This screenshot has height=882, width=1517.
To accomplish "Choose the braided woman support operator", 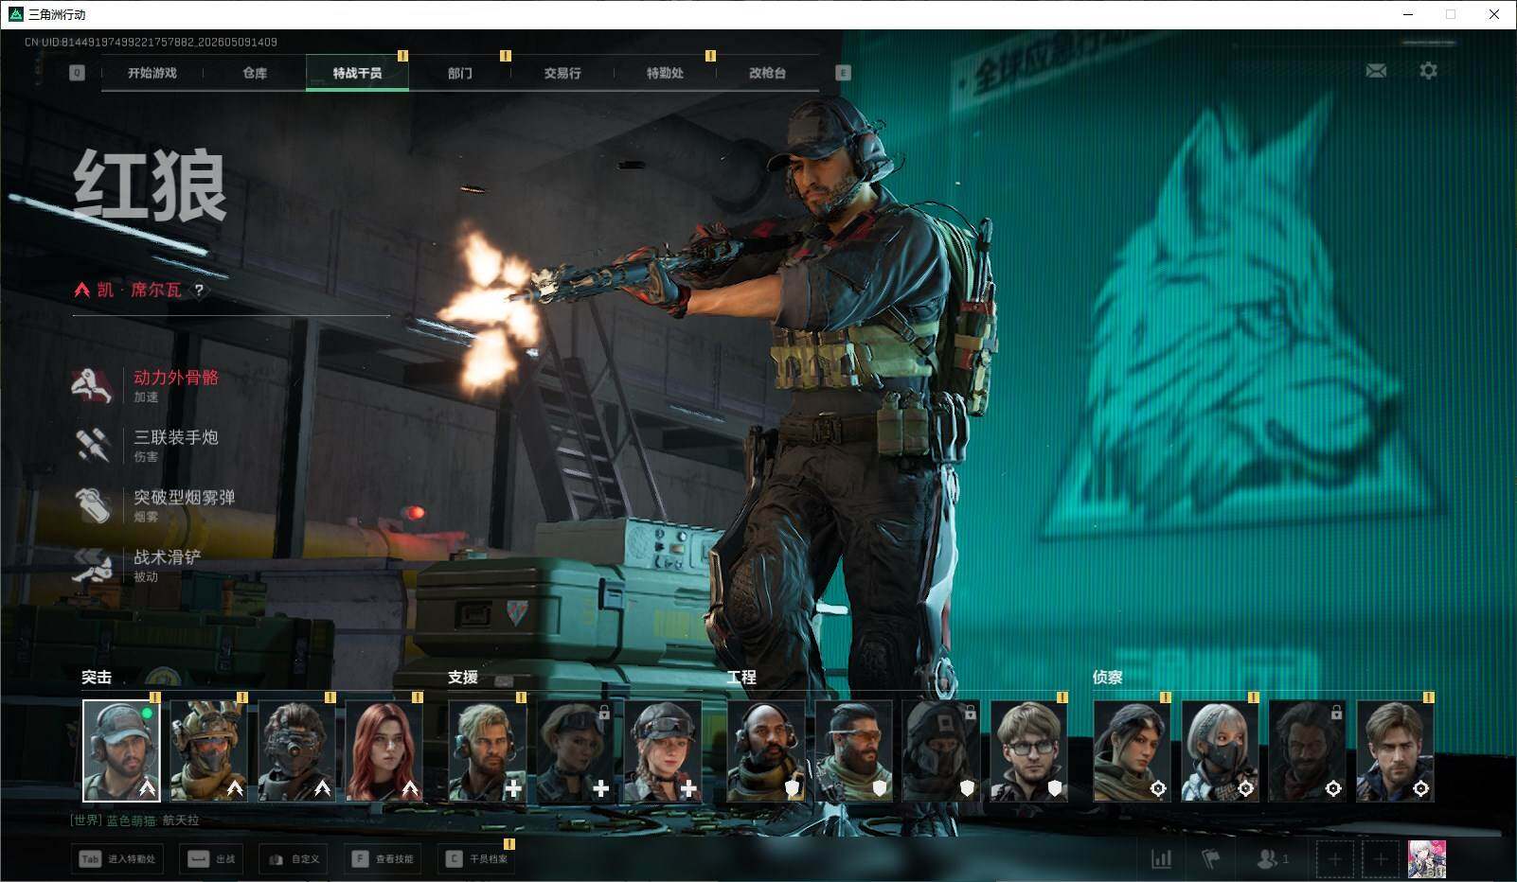I will (x=663, y=750).
